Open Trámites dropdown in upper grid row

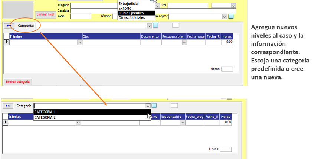79,43
